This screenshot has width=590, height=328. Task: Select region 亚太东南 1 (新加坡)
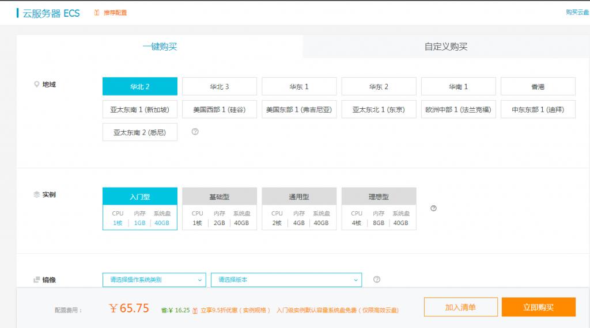[x=140, y=109]
